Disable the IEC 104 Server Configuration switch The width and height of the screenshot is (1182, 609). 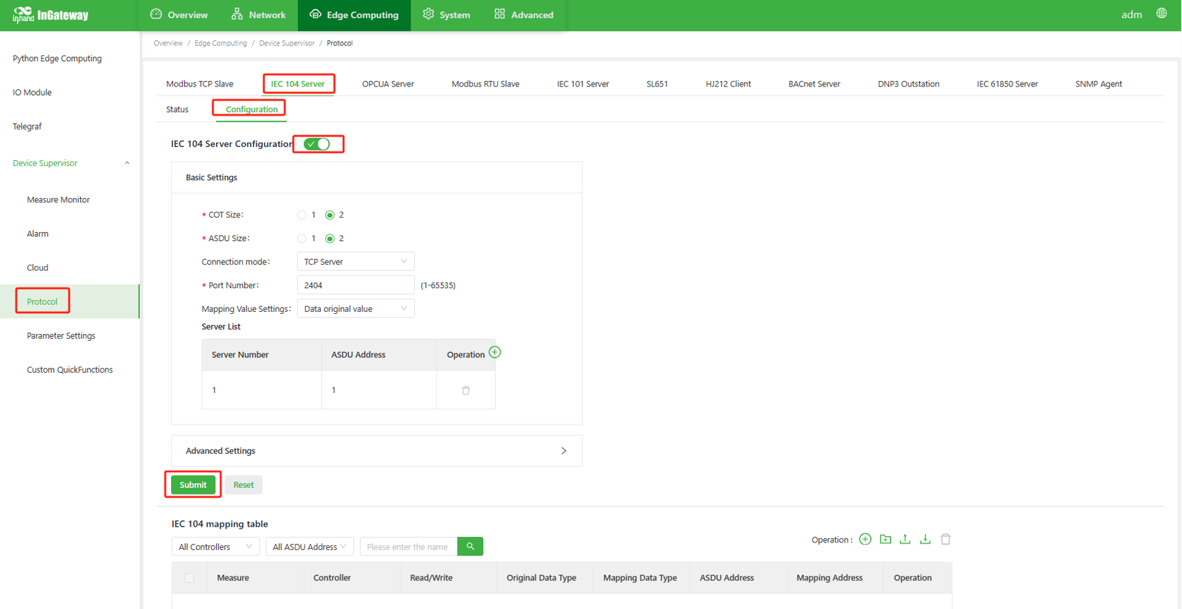pyautogui.click(x=317, y=144)
